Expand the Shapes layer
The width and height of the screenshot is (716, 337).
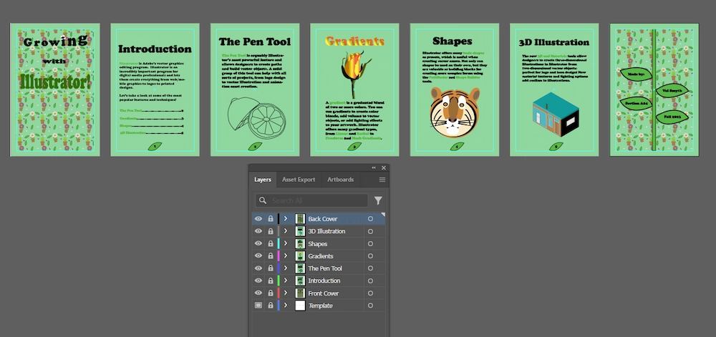pos(286,243)
